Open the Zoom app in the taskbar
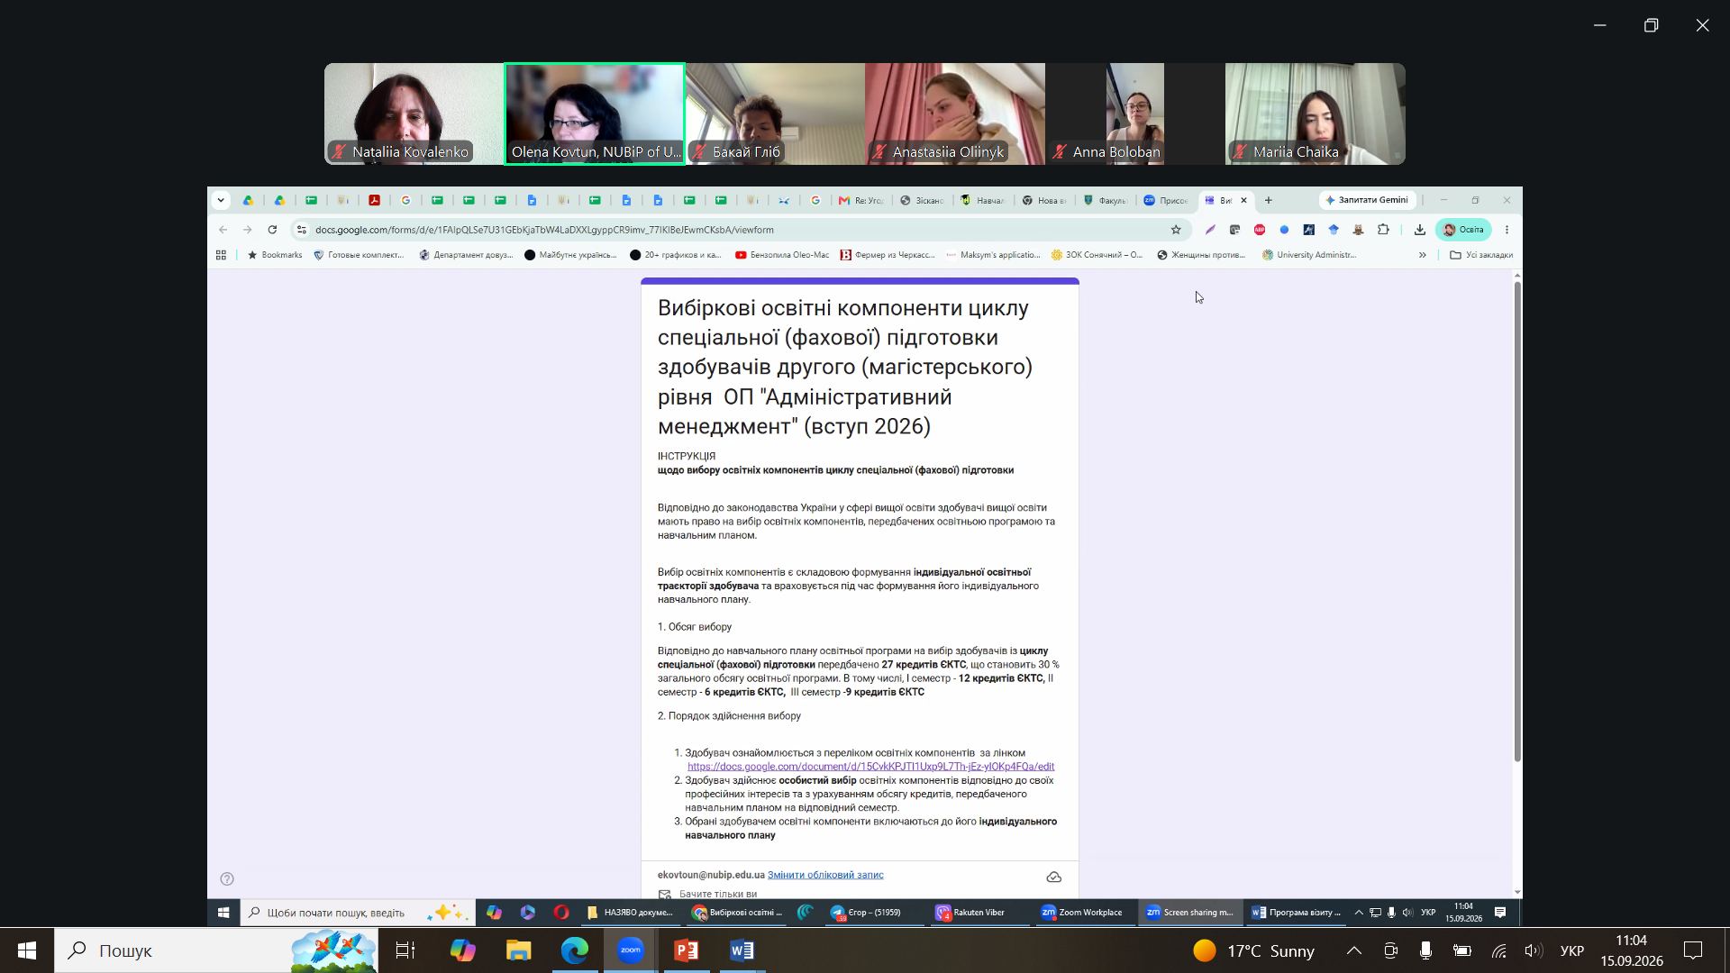This screenshot has height=973, width=1730. tap(630, 950)
